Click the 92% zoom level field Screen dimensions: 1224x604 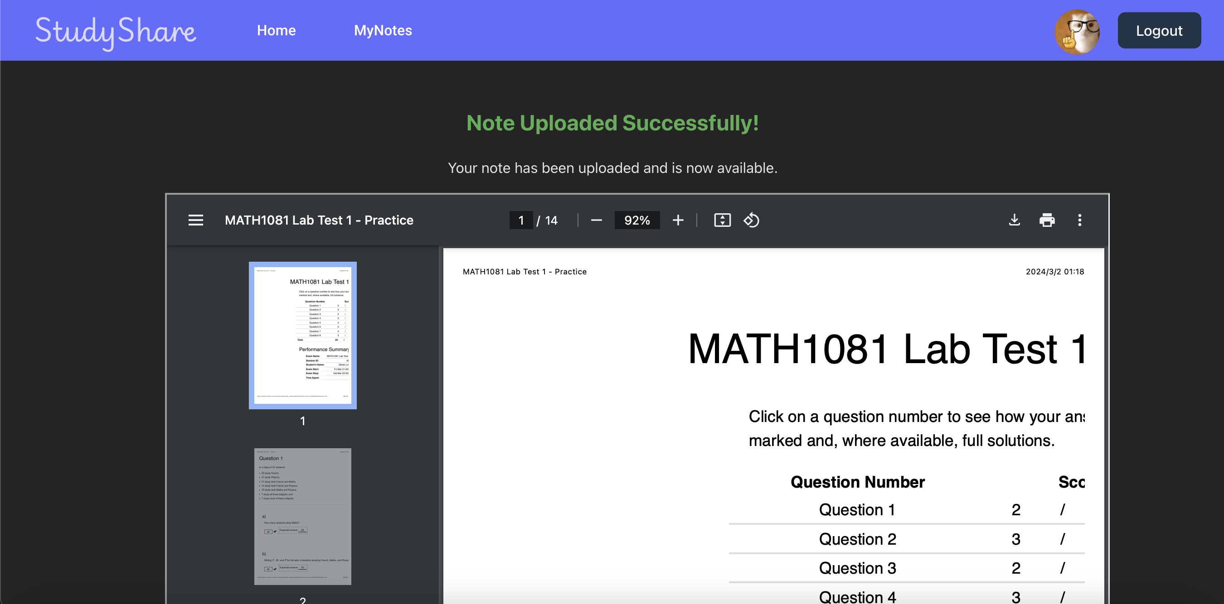tap(637, 220)
